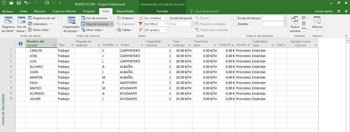Save the project with the floppy icon

click(x=19, y=3)
